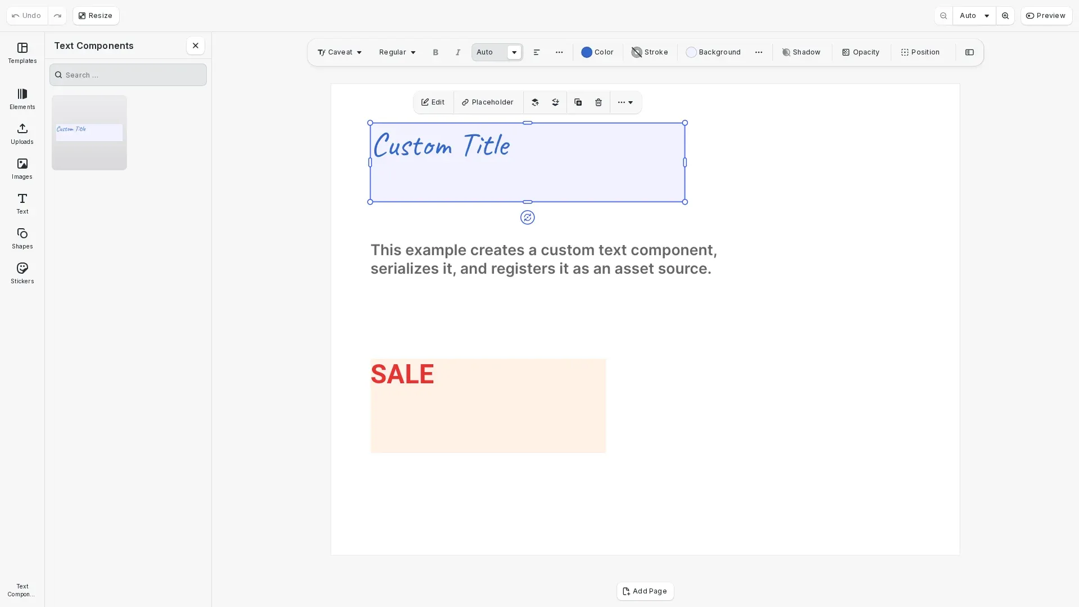Open the Shapes panel
This screenshot has width=1079, height=607.
tap(22, 238)
